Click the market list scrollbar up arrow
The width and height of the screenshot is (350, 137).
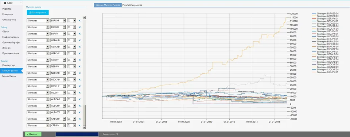point(84,17)
